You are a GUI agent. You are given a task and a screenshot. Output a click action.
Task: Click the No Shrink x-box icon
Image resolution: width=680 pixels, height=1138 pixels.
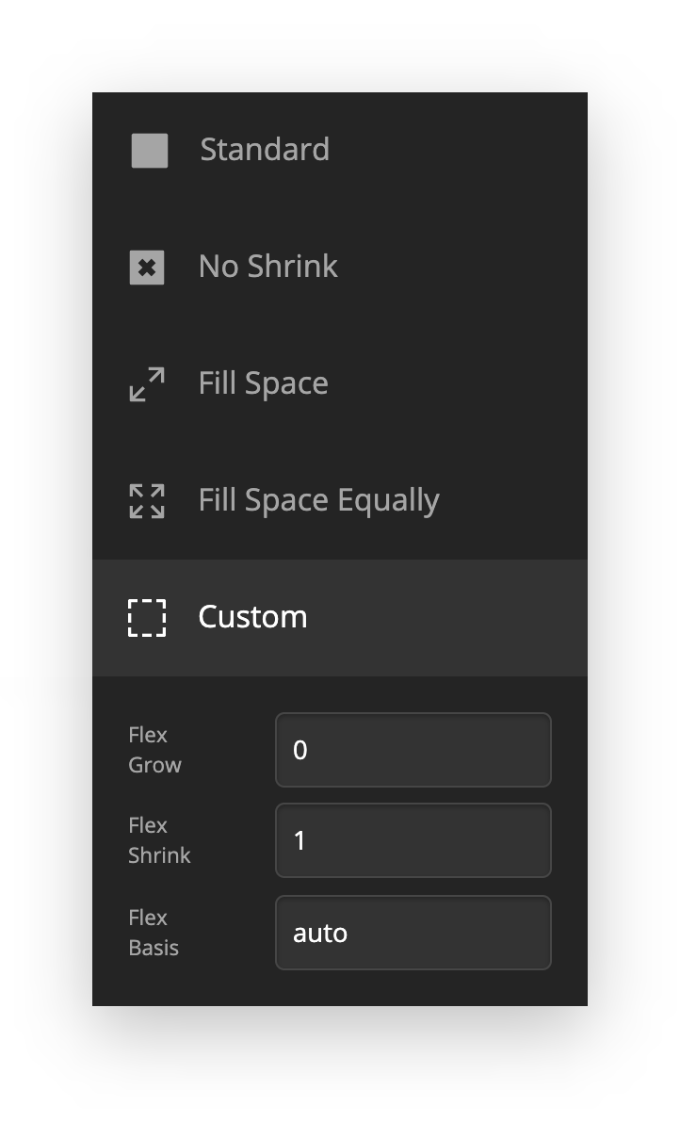tap(147, 268)
